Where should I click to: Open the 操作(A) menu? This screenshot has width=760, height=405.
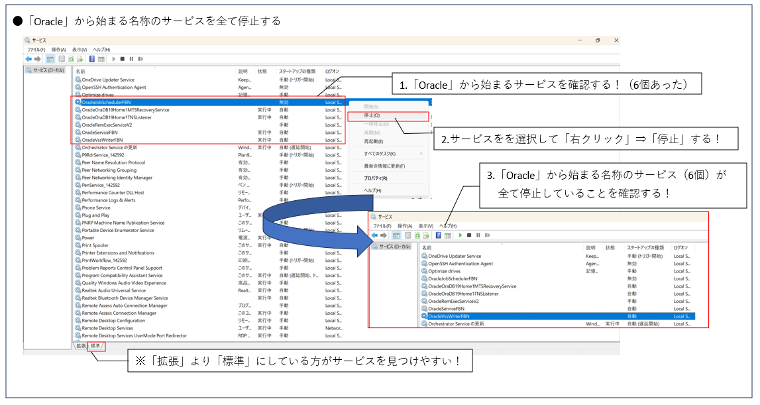(x=60, y=48)
